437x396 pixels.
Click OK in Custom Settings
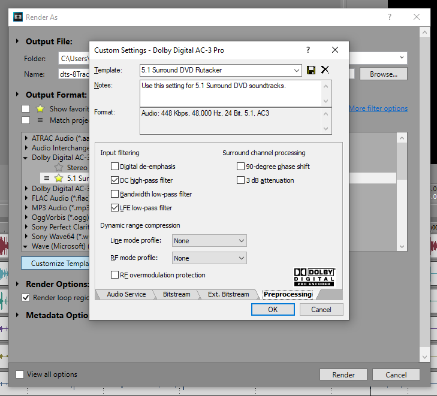(273, 309)
